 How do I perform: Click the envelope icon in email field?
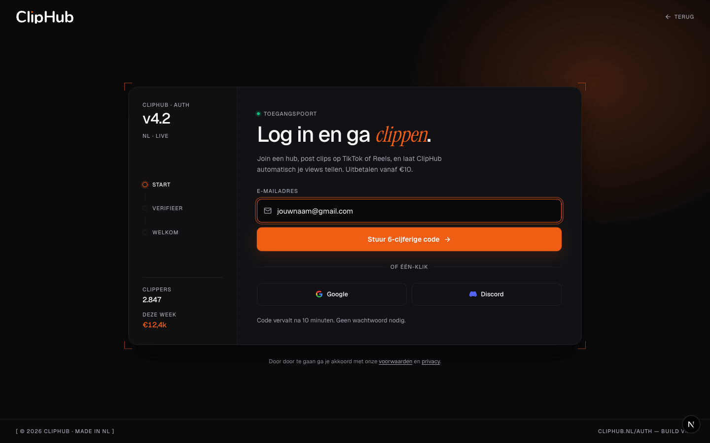click(x=268, y=211)
